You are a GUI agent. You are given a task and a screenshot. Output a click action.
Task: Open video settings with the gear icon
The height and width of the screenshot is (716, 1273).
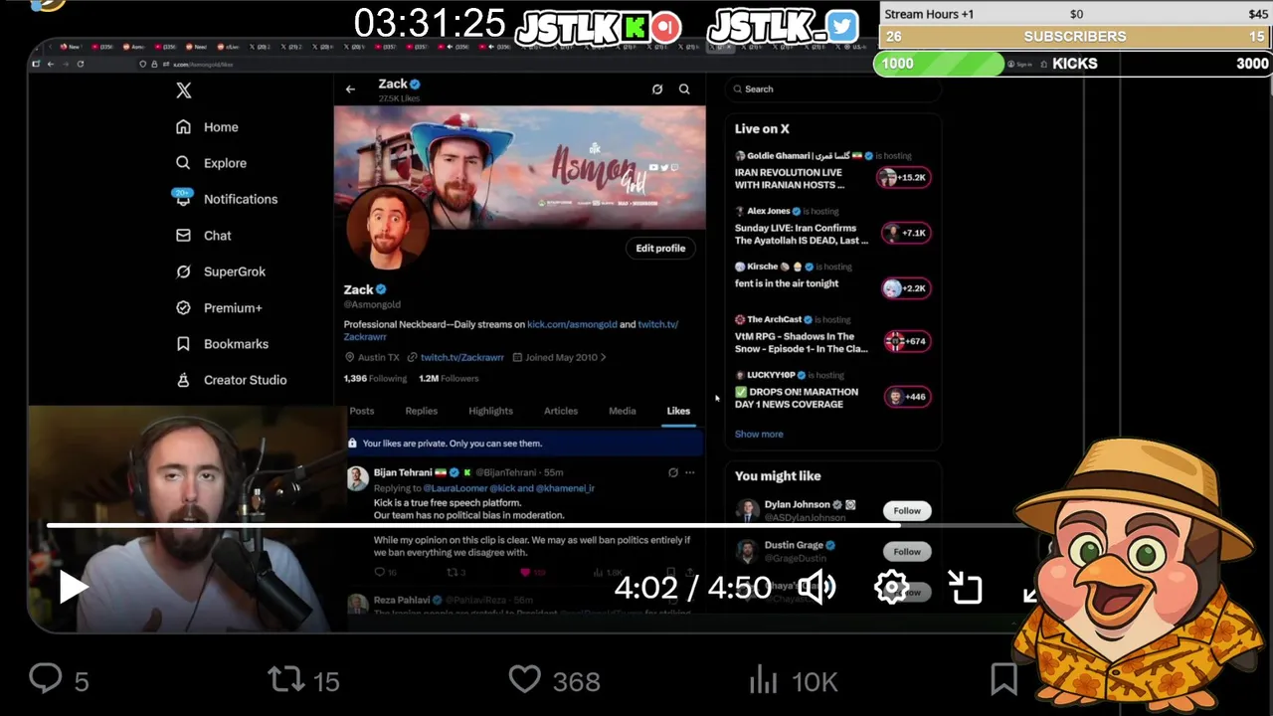click(x=891, y=588)
